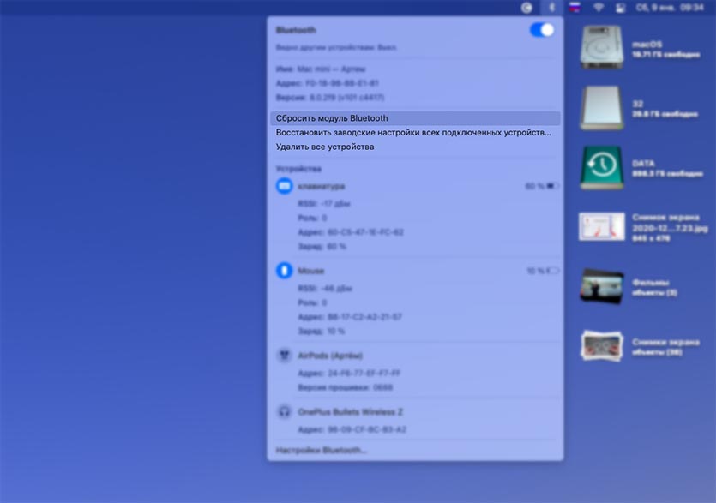716x503 pixels.
Task: Select the Снимки экрана stack on desktop
Action: 601,346
